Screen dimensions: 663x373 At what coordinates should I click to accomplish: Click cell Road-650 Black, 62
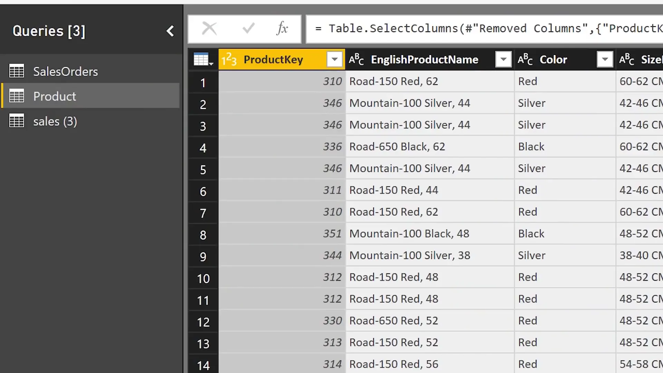[x=430, y=146]
